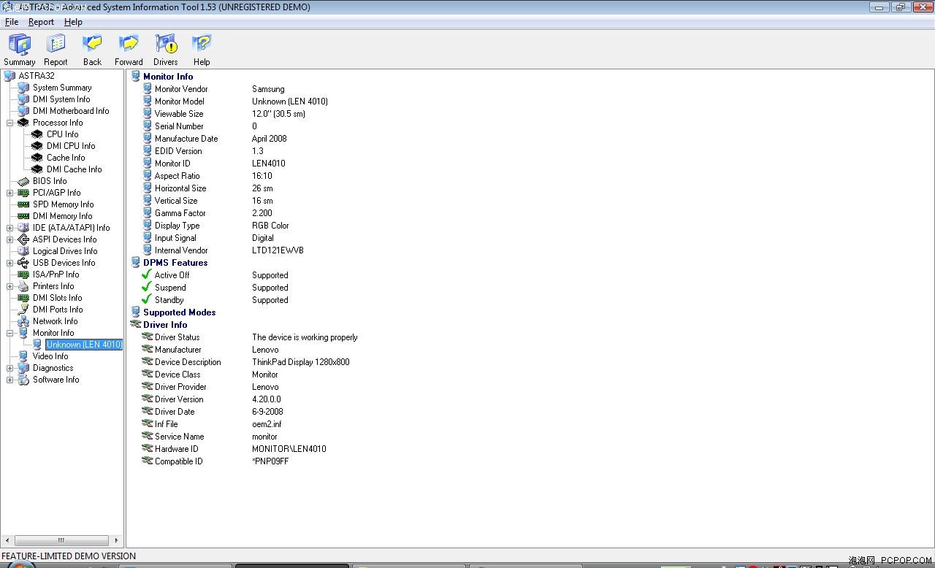Expand the ASPI Devices Info node

pyautogui.click(x=10, y=239)
